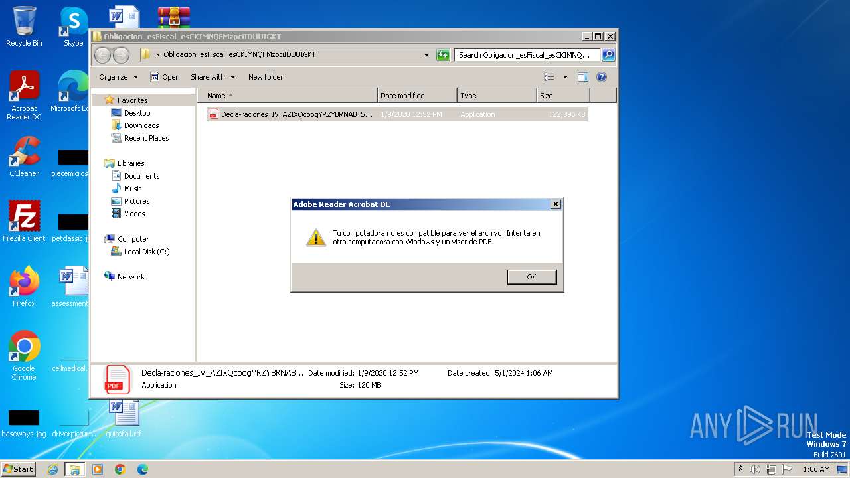
Task: Show hidden system tray icons
Action: pos(740,469)
